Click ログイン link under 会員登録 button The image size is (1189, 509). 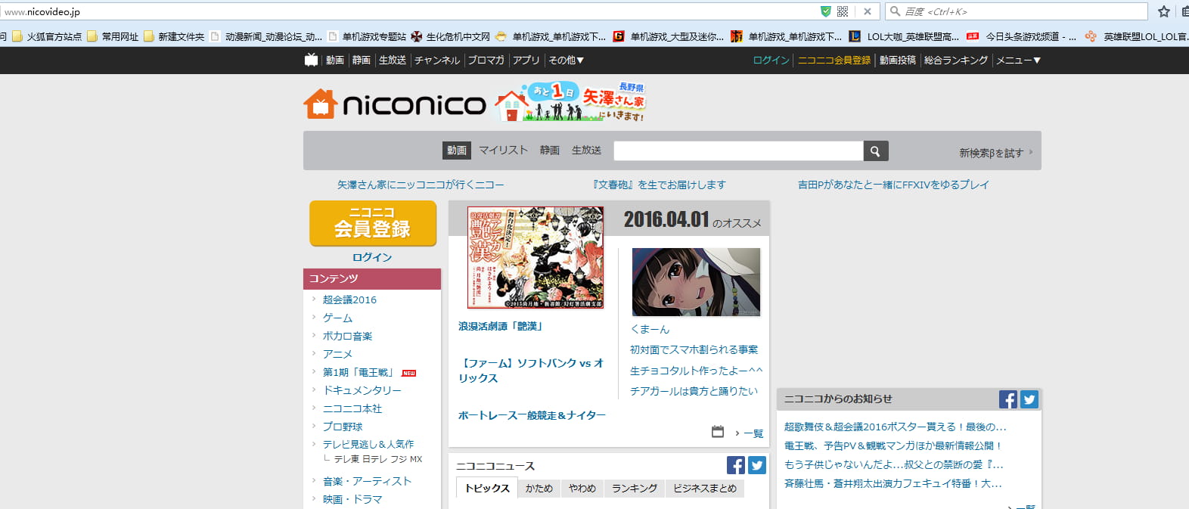point(372,257)
